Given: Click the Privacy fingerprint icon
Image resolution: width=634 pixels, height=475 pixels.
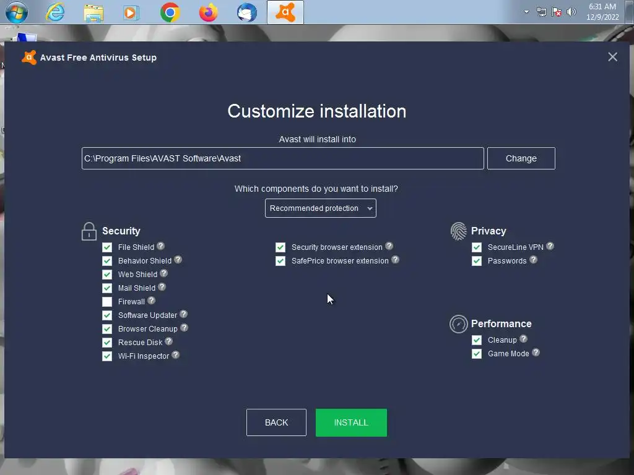Looking at the screenshot, I should [459, 231].
